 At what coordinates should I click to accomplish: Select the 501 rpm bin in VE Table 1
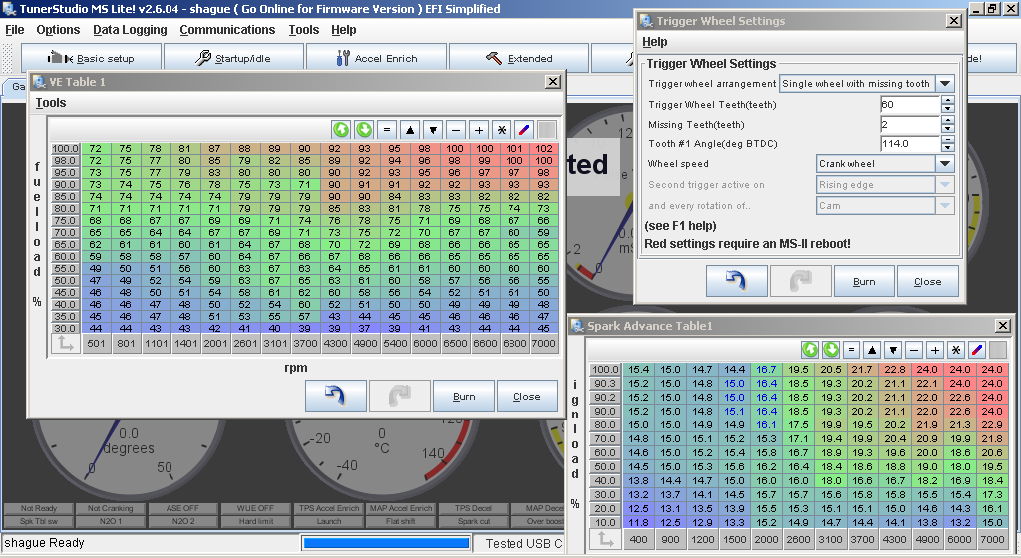96,343
